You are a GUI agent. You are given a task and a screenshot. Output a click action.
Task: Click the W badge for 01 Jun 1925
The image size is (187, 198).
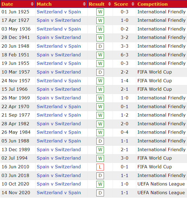(100, 12)
